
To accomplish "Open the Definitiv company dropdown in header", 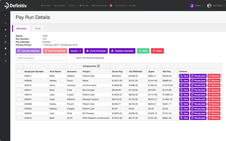I will (x=196, y=6).
